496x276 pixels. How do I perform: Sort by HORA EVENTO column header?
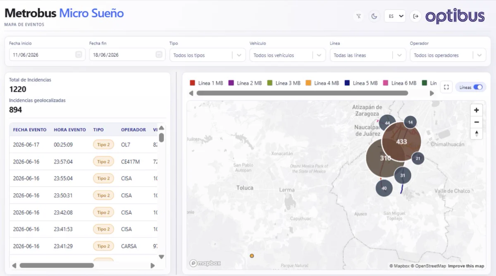pos(70,130)
